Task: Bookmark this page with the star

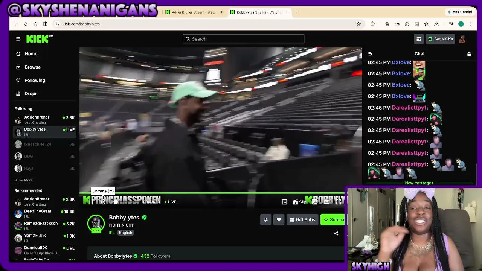Action: (x=358, y=24)
